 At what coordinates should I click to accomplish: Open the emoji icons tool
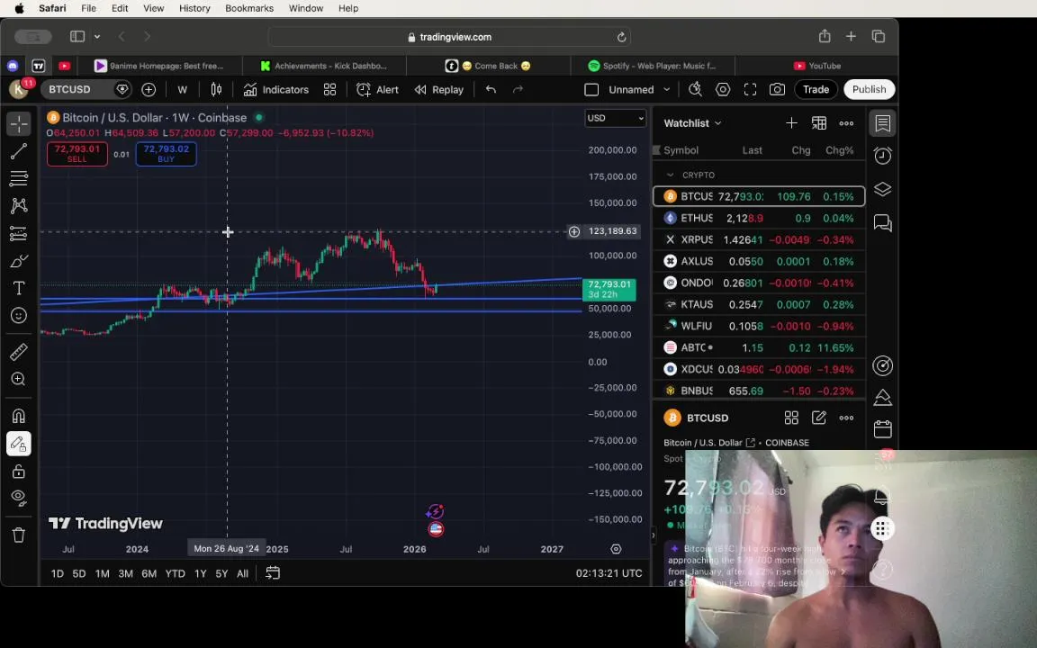coord(19,315)
